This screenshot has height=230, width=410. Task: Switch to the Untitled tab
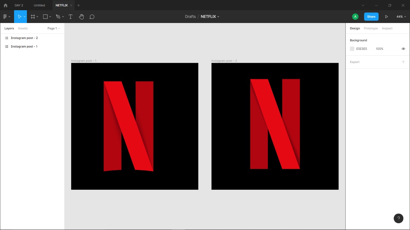tap(39, 5)
